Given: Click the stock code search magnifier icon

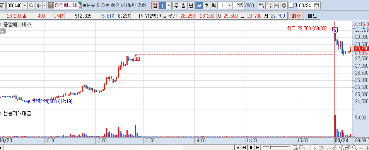Looking at the screenshot, I should [31, 5].
